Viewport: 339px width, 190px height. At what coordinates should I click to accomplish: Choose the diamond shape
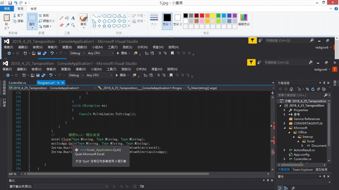click(x=99, y=21)
